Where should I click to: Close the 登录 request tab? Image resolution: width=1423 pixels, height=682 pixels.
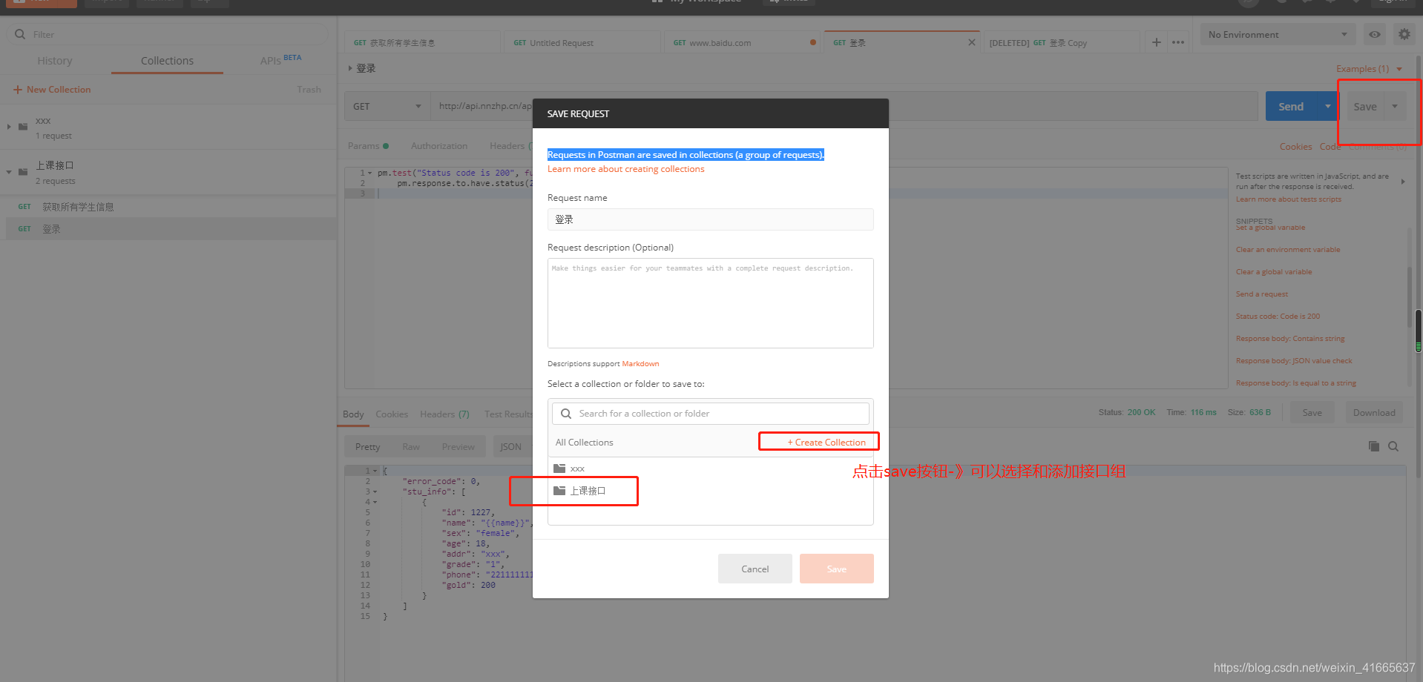[x=972, y=42]
